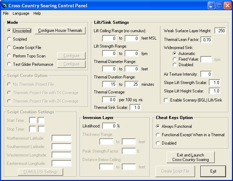Click Configure next to Perform Topo Scan

pos(72,56)
